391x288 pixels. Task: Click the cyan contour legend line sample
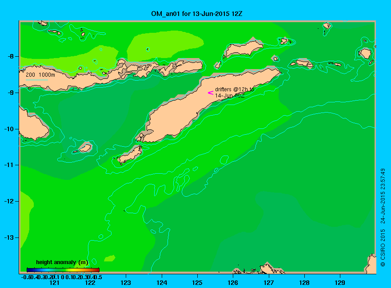point(37,80)
